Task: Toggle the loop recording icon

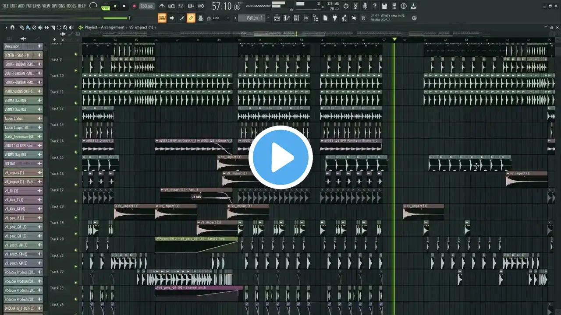Action: click(200, 6)
